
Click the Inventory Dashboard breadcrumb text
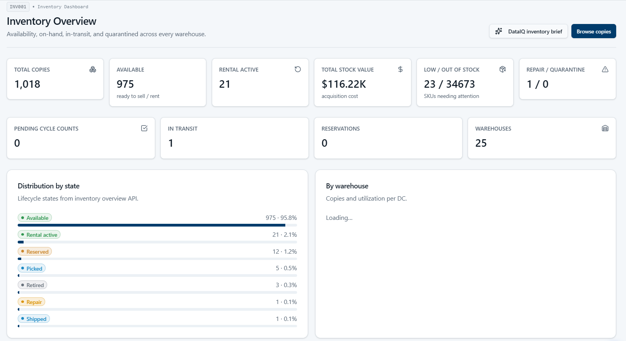tap(63, 7)
